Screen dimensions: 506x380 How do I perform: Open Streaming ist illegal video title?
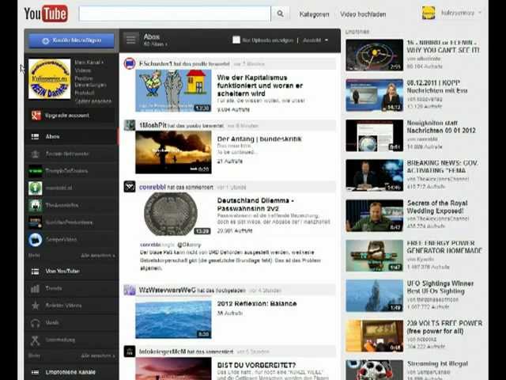(x=437, y=364)
